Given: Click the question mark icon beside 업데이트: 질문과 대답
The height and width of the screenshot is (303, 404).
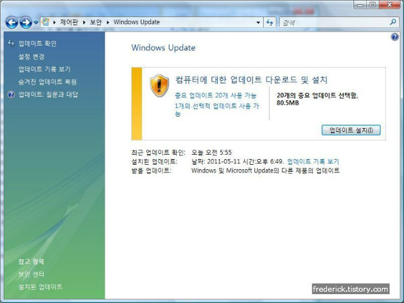Looking at the screenshot, I should tap(11, 95).
